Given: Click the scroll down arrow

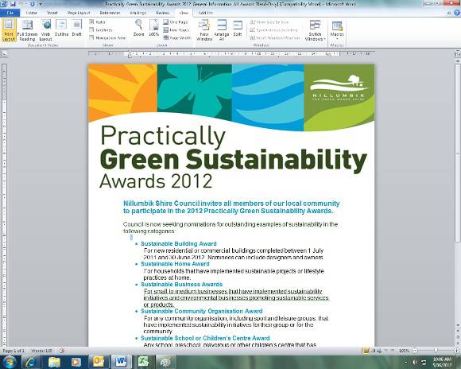Looking at the screenshot, I should [x=458, y=326].
